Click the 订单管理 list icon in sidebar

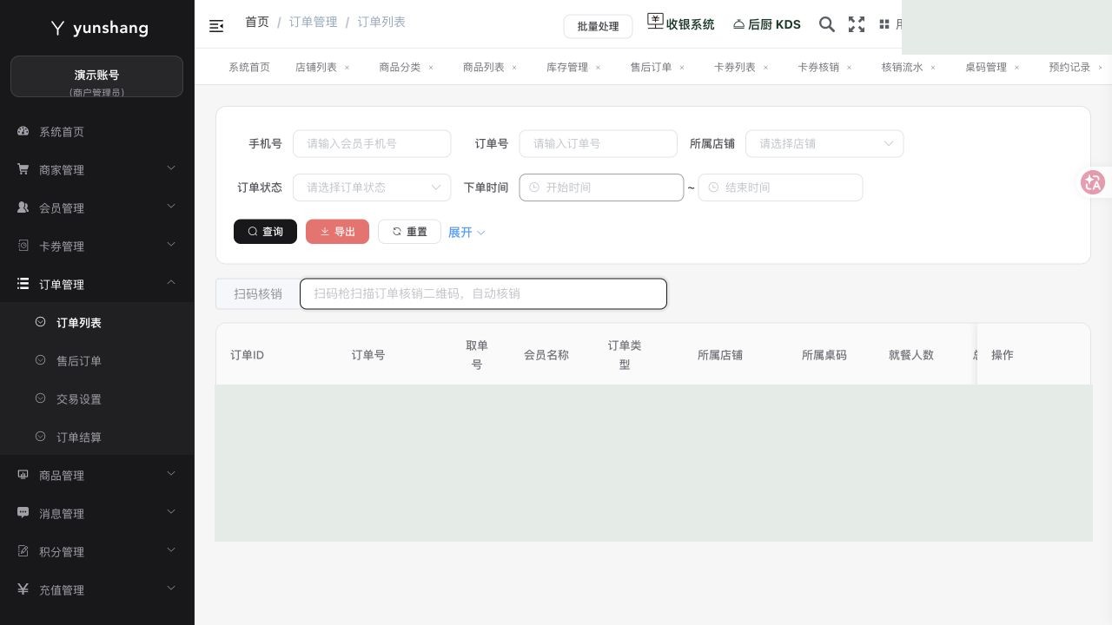[x=23, y=284]
